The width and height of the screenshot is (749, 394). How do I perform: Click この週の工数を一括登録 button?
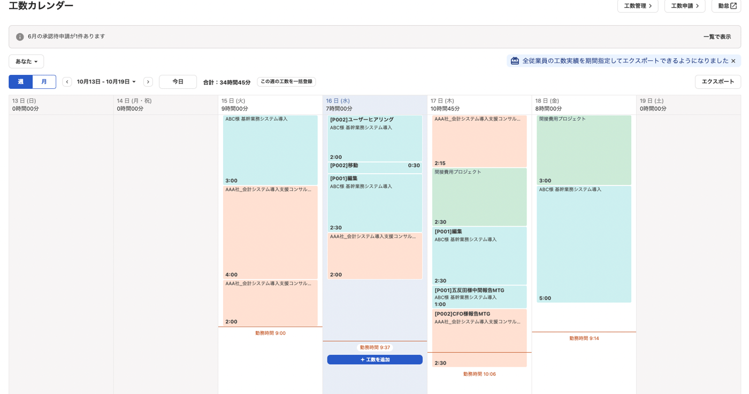coord(286,82)
